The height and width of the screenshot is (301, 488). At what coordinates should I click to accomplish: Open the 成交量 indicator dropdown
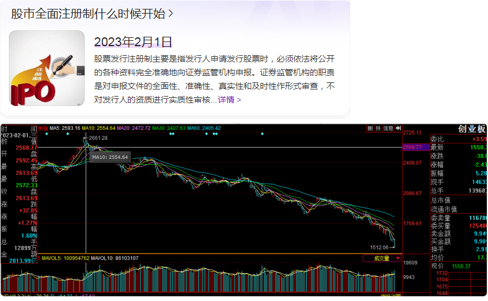(381, 258)
